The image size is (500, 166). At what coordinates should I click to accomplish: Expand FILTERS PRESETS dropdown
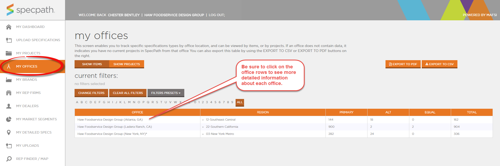[166, 93]
